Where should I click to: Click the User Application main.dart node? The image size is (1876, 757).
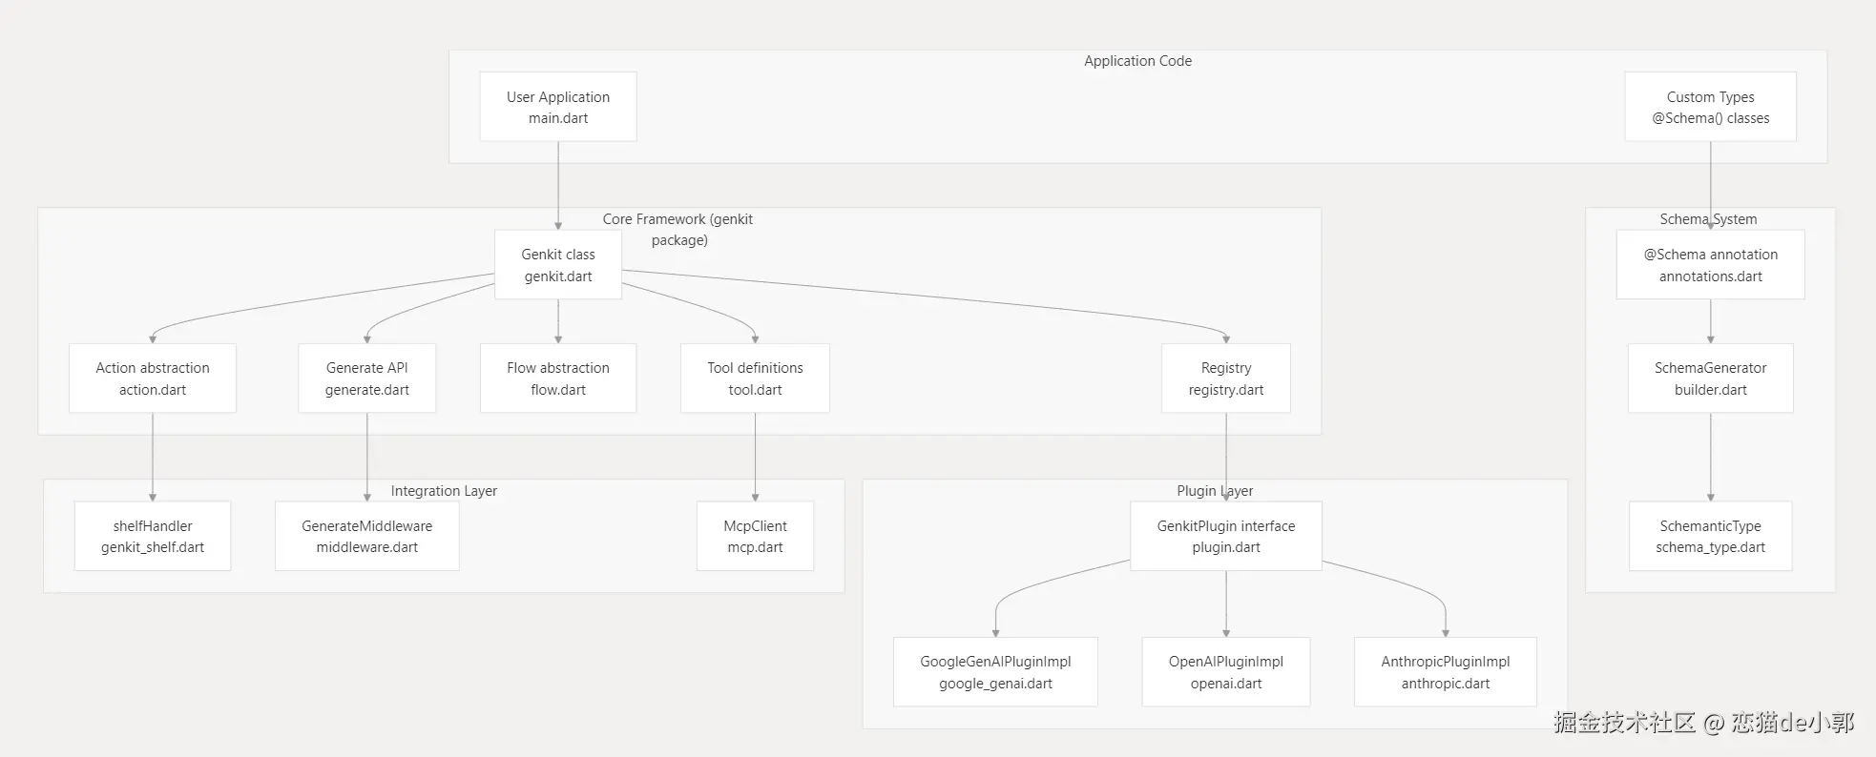pyautogui.click(x=558, y=107)
